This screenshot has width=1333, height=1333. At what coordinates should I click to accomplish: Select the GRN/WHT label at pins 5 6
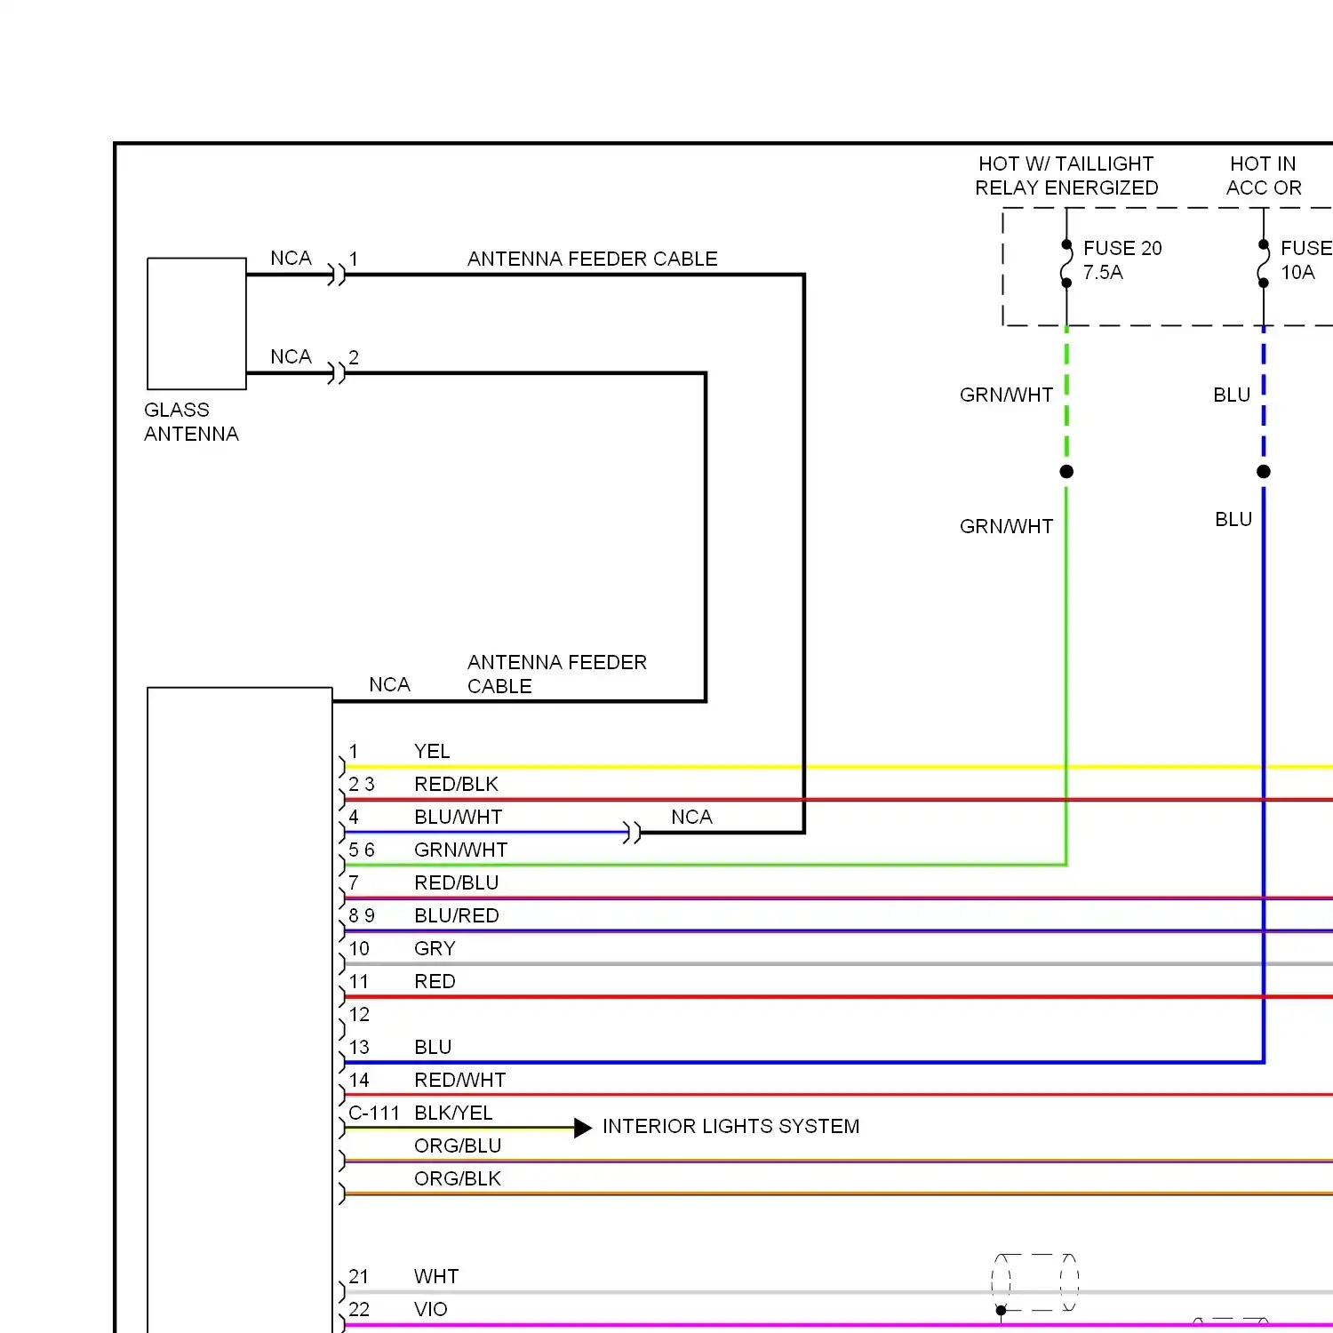[x=460, y=850]
